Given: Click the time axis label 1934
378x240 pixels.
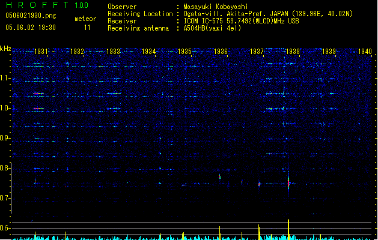Looking at the screenshot, I should click(x=149, y=51).
